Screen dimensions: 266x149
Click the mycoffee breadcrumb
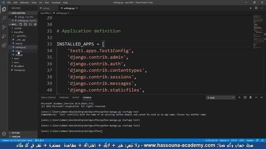click(45, 13)
